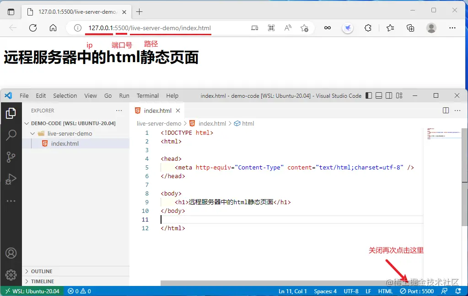This screenshot has width=468, height=296.
Task: Open Source Control view in VS Code
Action: click(11, 157)
